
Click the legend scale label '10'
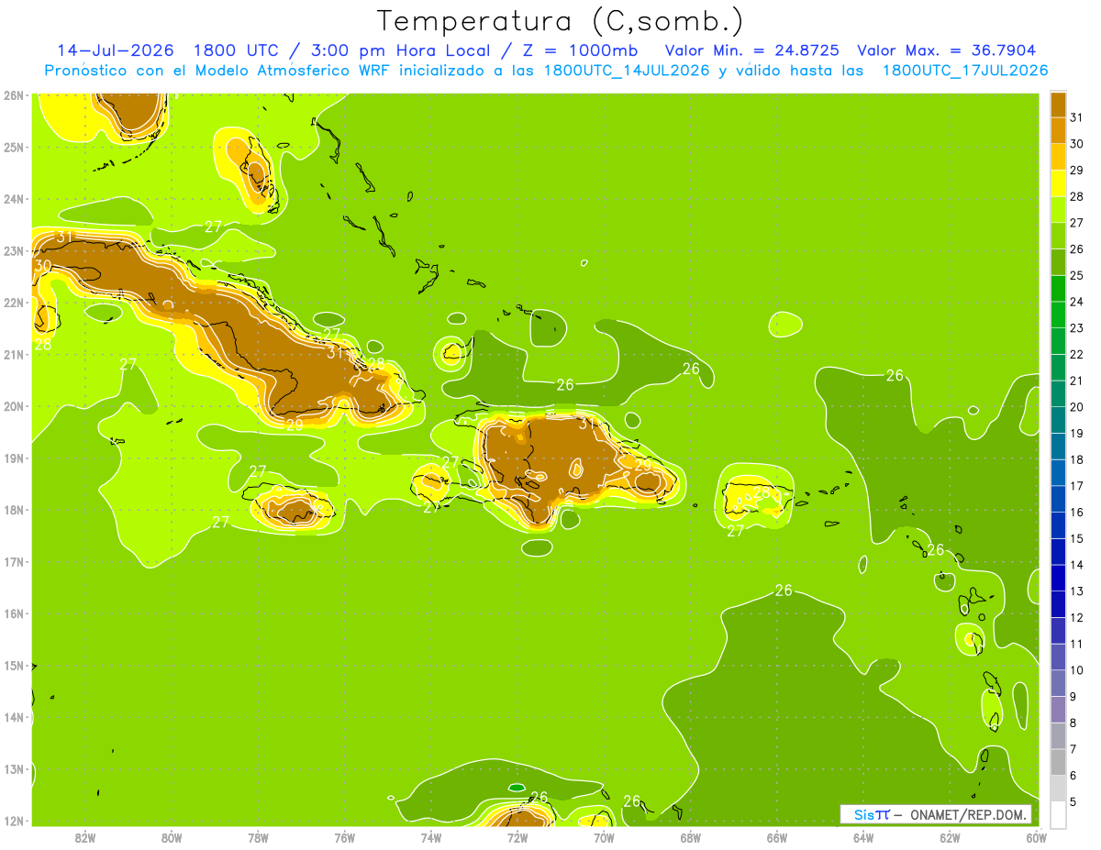tap(1077, 669)
